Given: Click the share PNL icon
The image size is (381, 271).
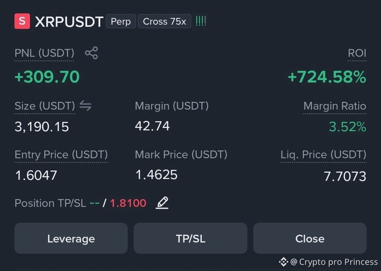Looking at the screenshot, I should pos(91,53).
